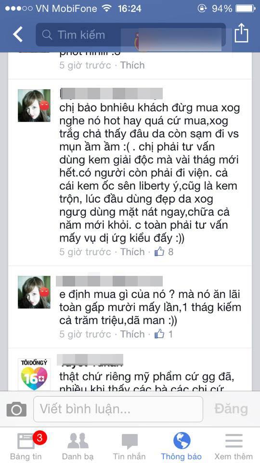Tap the Đăng post button
This screenshot has width=260, height=463.
pos(231,409)
